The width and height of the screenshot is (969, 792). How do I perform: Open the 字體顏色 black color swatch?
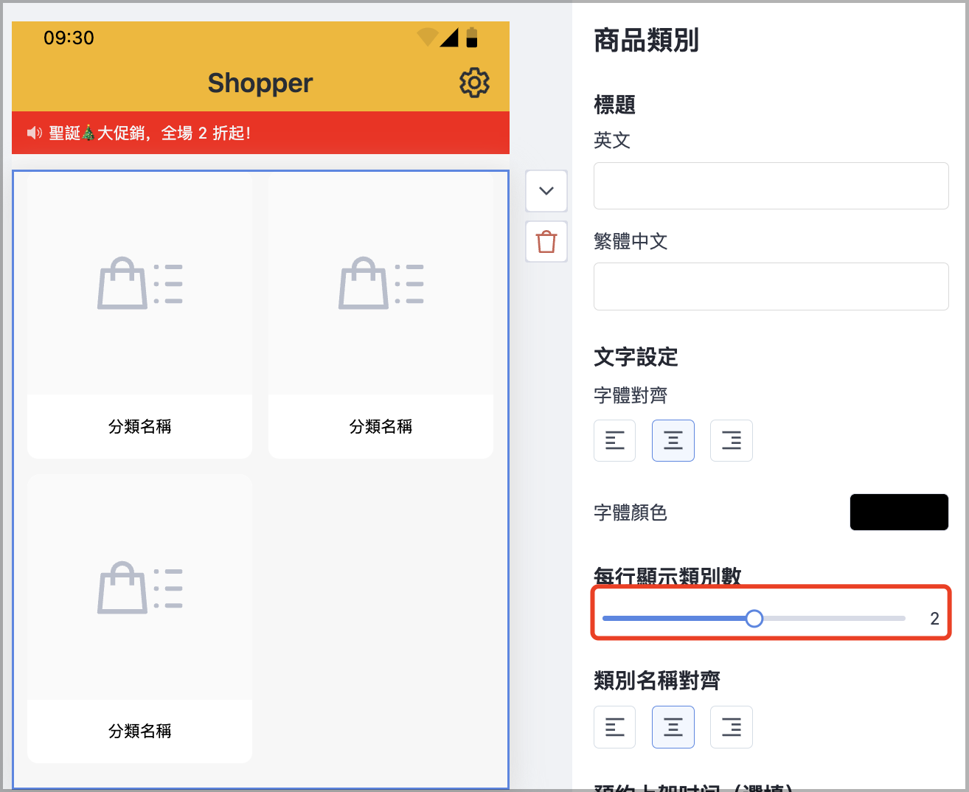899,512
